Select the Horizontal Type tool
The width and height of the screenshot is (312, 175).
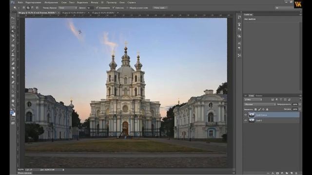click(x=13, y=87)
